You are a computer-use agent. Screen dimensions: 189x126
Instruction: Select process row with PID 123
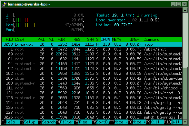92,98
